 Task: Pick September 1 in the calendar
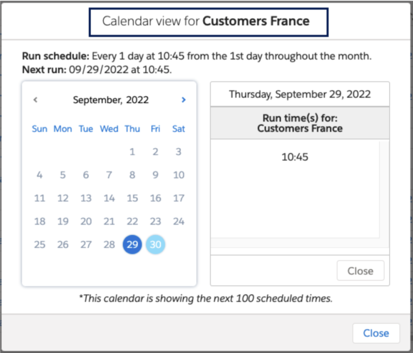coord(132,152)
